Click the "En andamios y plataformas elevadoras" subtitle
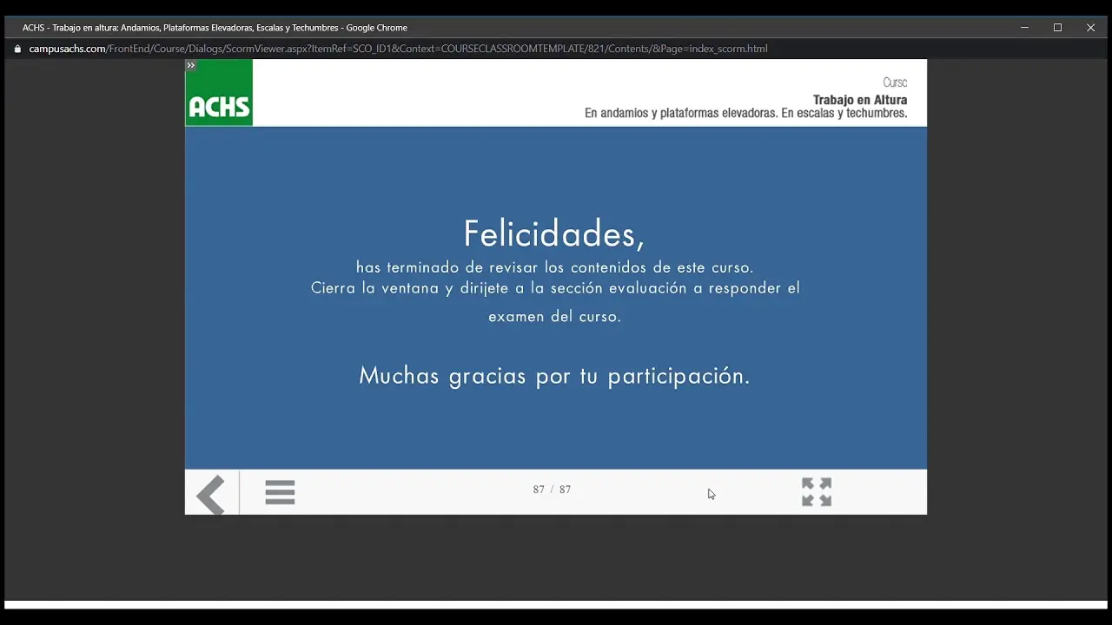 tap(745, 114)
